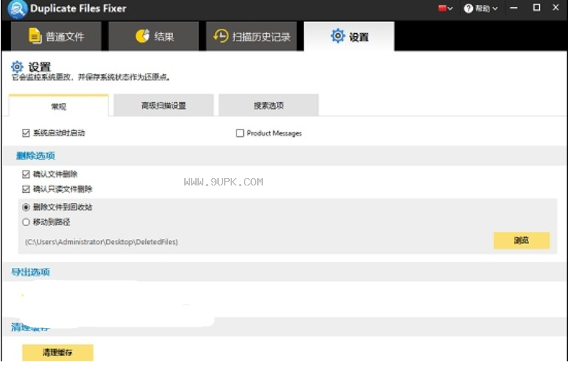This screenshot has width=568, height=368.
Task: Click the Duplicate Files Fixer logo icon
Action: (18, 9)
